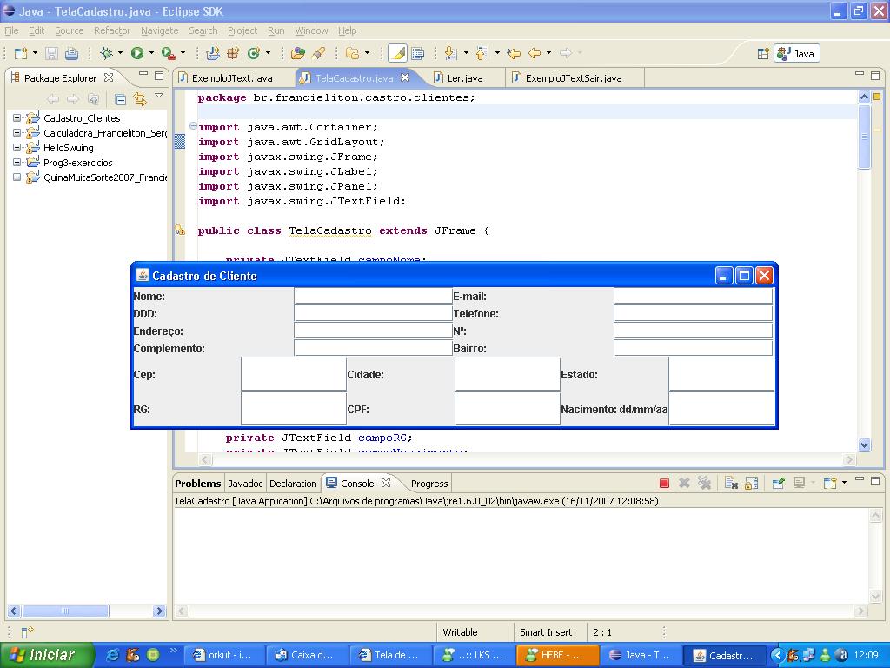890x668 pixels.
Task: Switch to the Java perspective button
Action: pyautogui.click(x=796, y=53)
